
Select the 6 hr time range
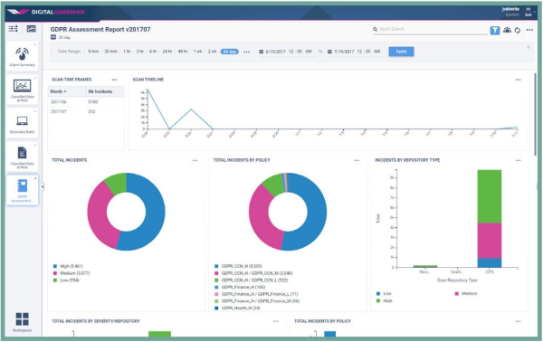(153, 52)
